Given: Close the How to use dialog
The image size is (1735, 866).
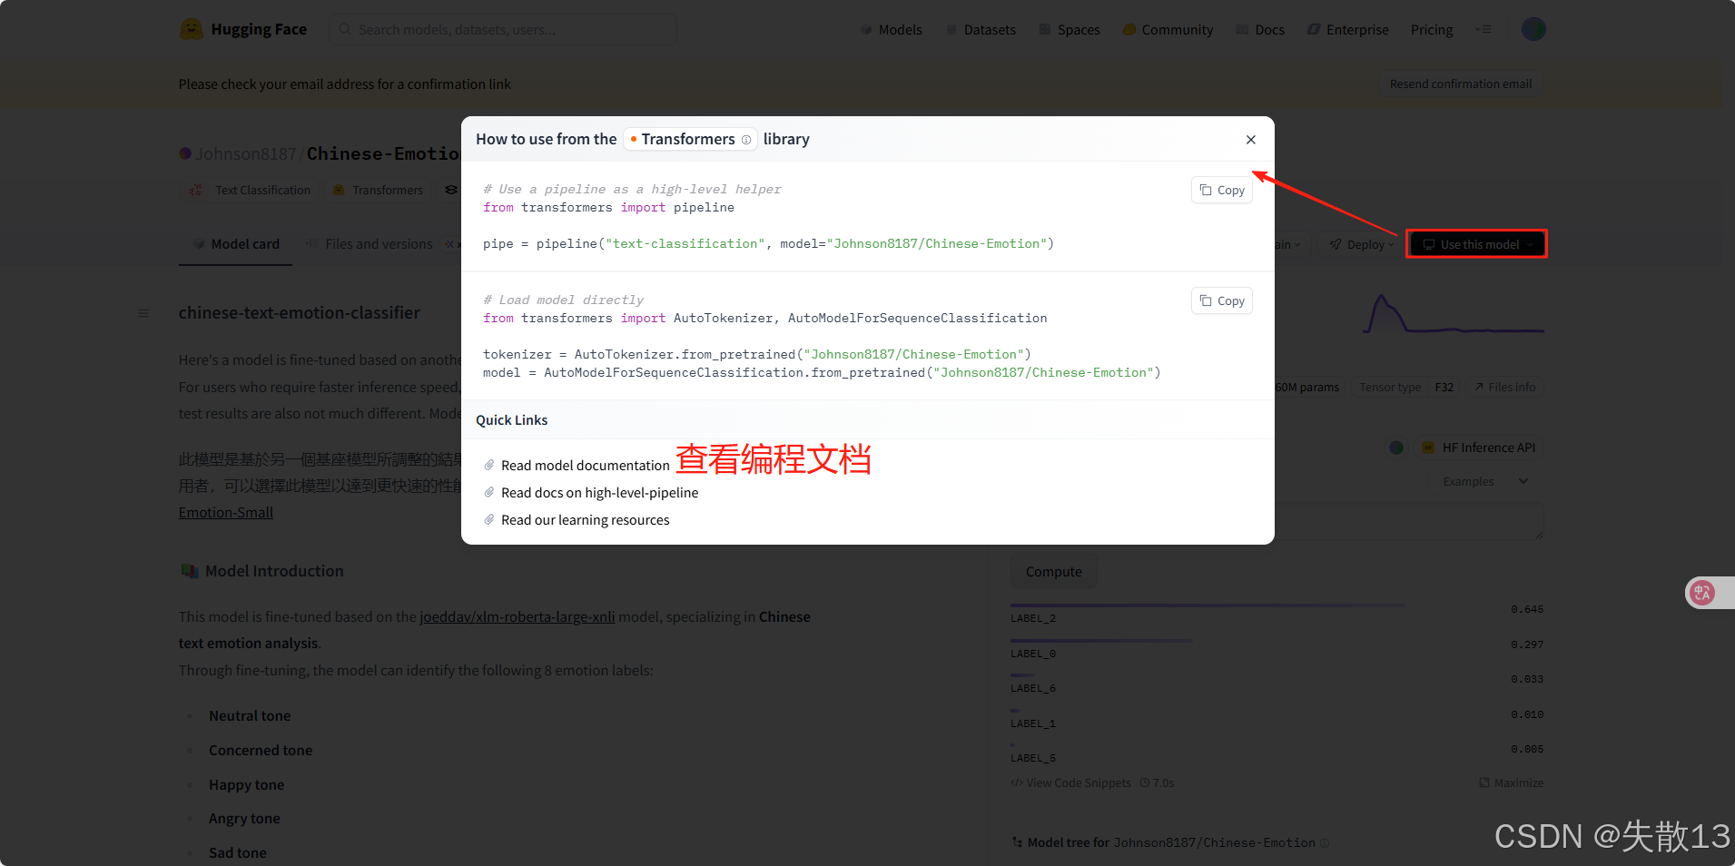Looking at the screenshot, I should coord(1251,139).
